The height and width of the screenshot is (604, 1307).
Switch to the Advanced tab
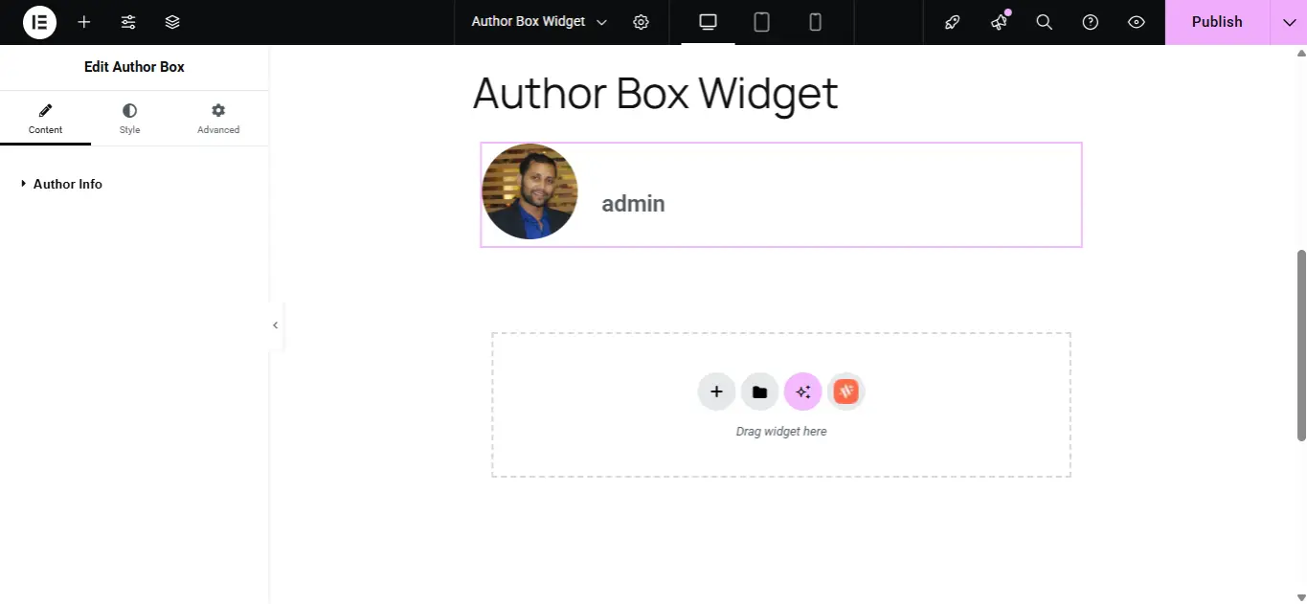218,120
